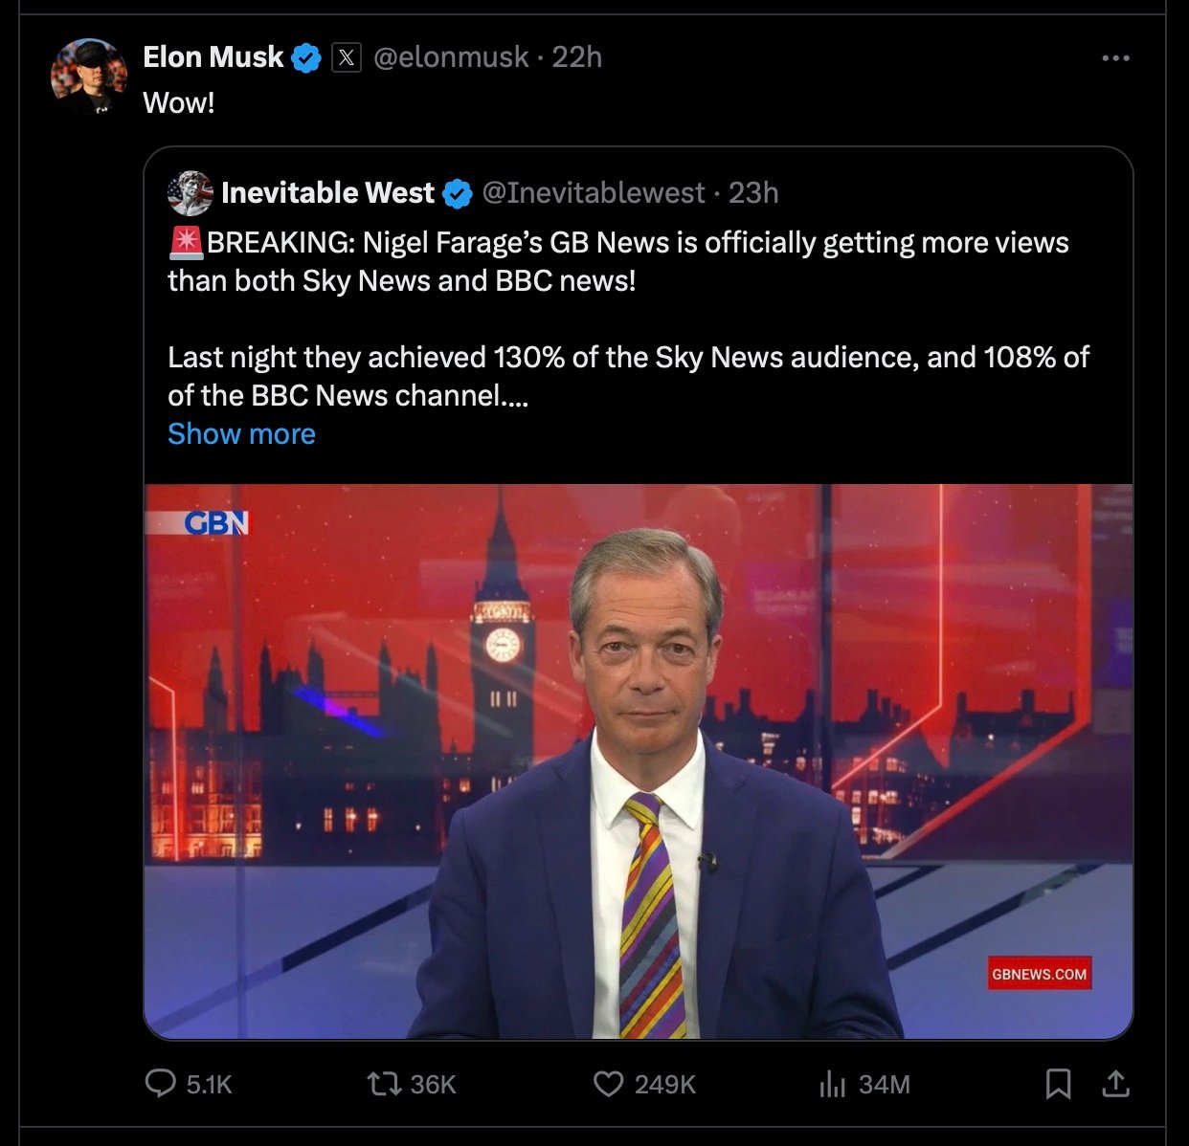Open the Inevitable West display name
The image size is (1189, 1146).
pyautogui.click(x=327, y=193)
